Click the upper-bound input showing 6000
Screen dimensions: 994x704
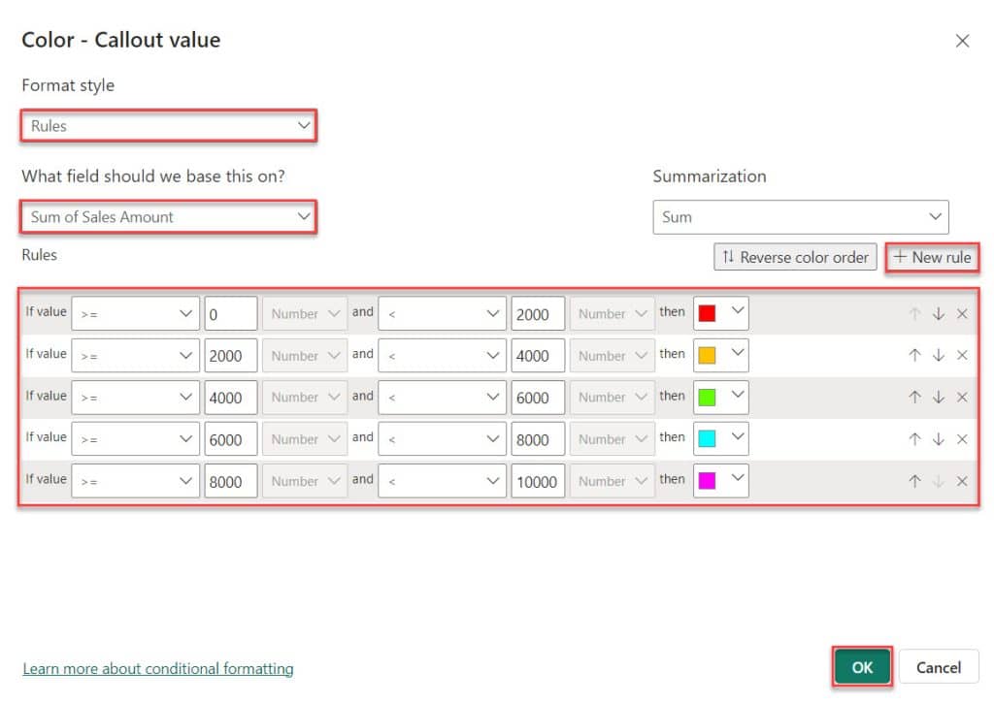tap(538, 397)
